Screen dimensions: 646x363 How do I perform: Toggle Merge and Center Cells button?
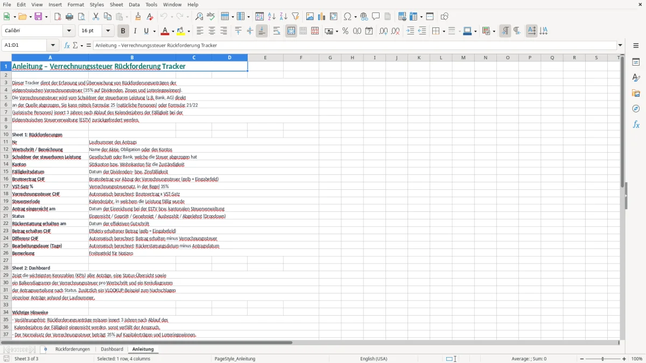(x=291, y=31)
